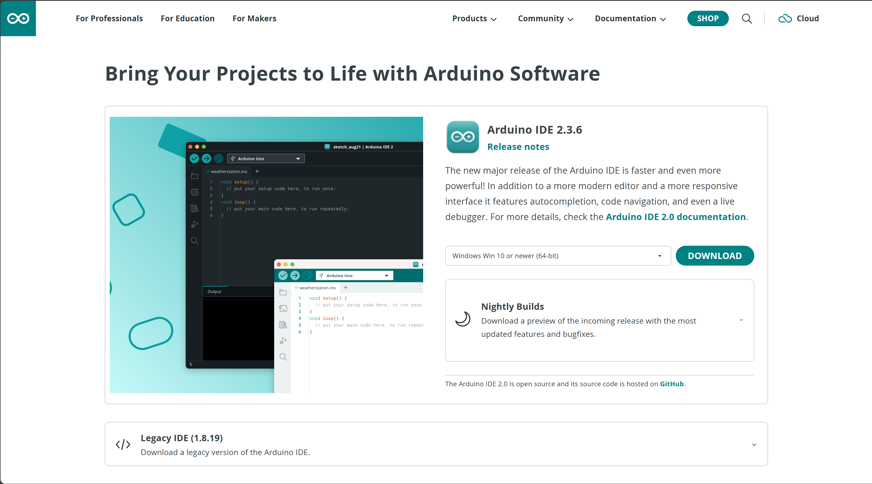The width and height of the screenshot is (872, 484).
Task: Expand the Legacy IDE (1.8.19) section
Action: pos(754,445)
